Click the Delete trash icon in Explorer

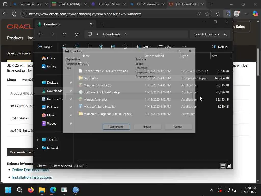coord(125,47)
